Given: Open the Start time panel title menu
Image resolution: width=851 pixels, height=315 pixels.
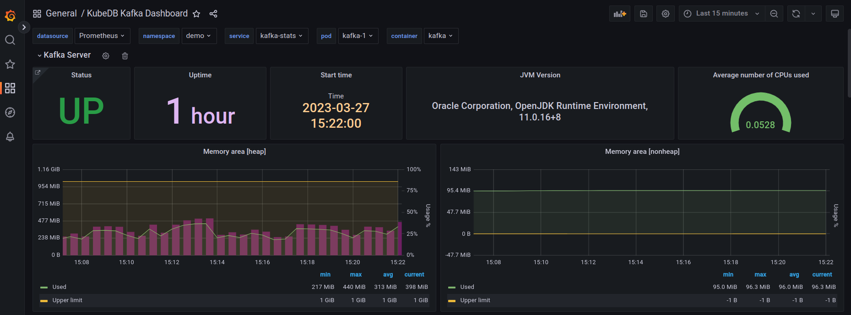Looking at the screenshot, I should point(336,75).
